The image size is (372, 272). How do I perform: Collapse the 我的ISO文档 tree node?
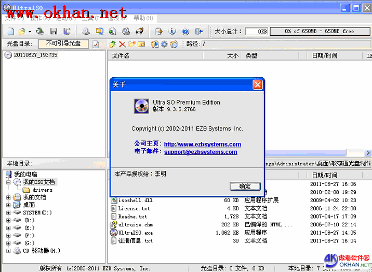tap(8, 182)
